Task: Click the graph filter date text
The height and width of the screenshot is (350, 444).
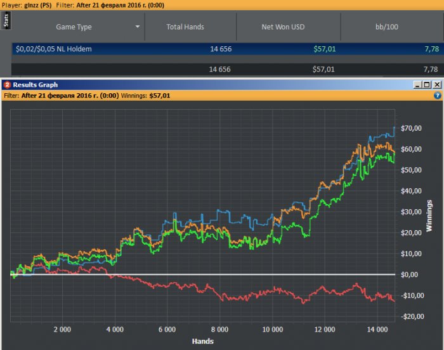Action: [x=70, y=96]
